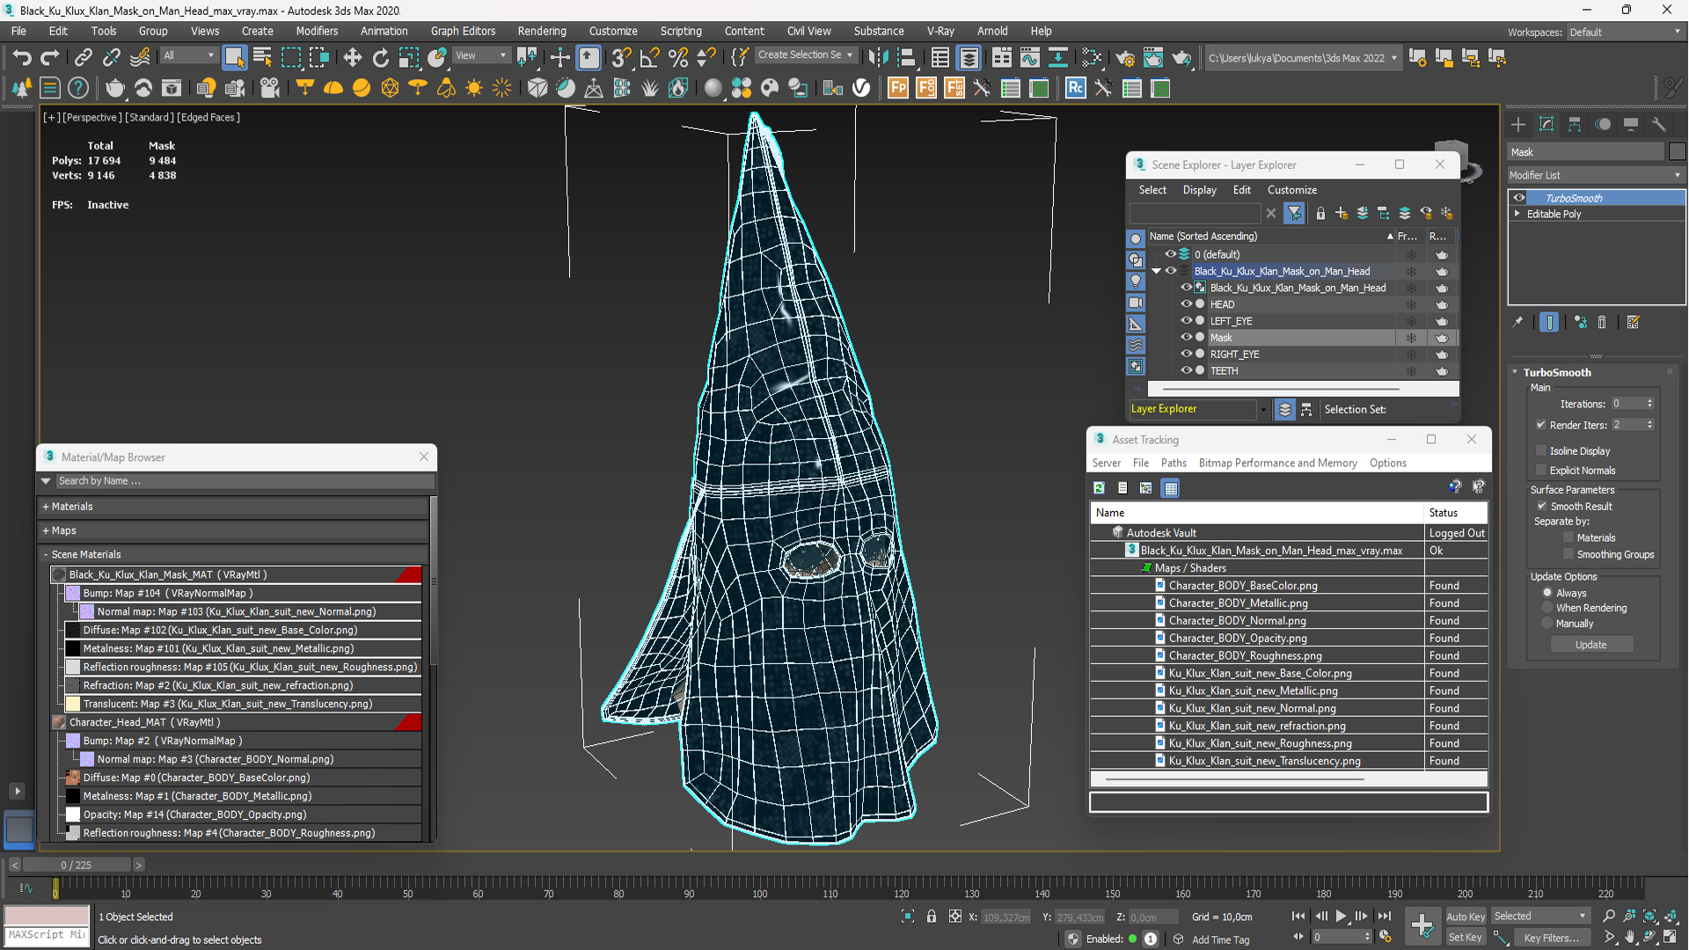This screenshot has width=1689, height=950.
Task: Open the Modifier List dropdown
Action: pos(1596,176)
